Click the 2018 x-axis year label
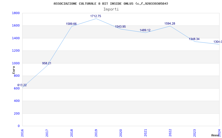 click(x=72, y=133)
